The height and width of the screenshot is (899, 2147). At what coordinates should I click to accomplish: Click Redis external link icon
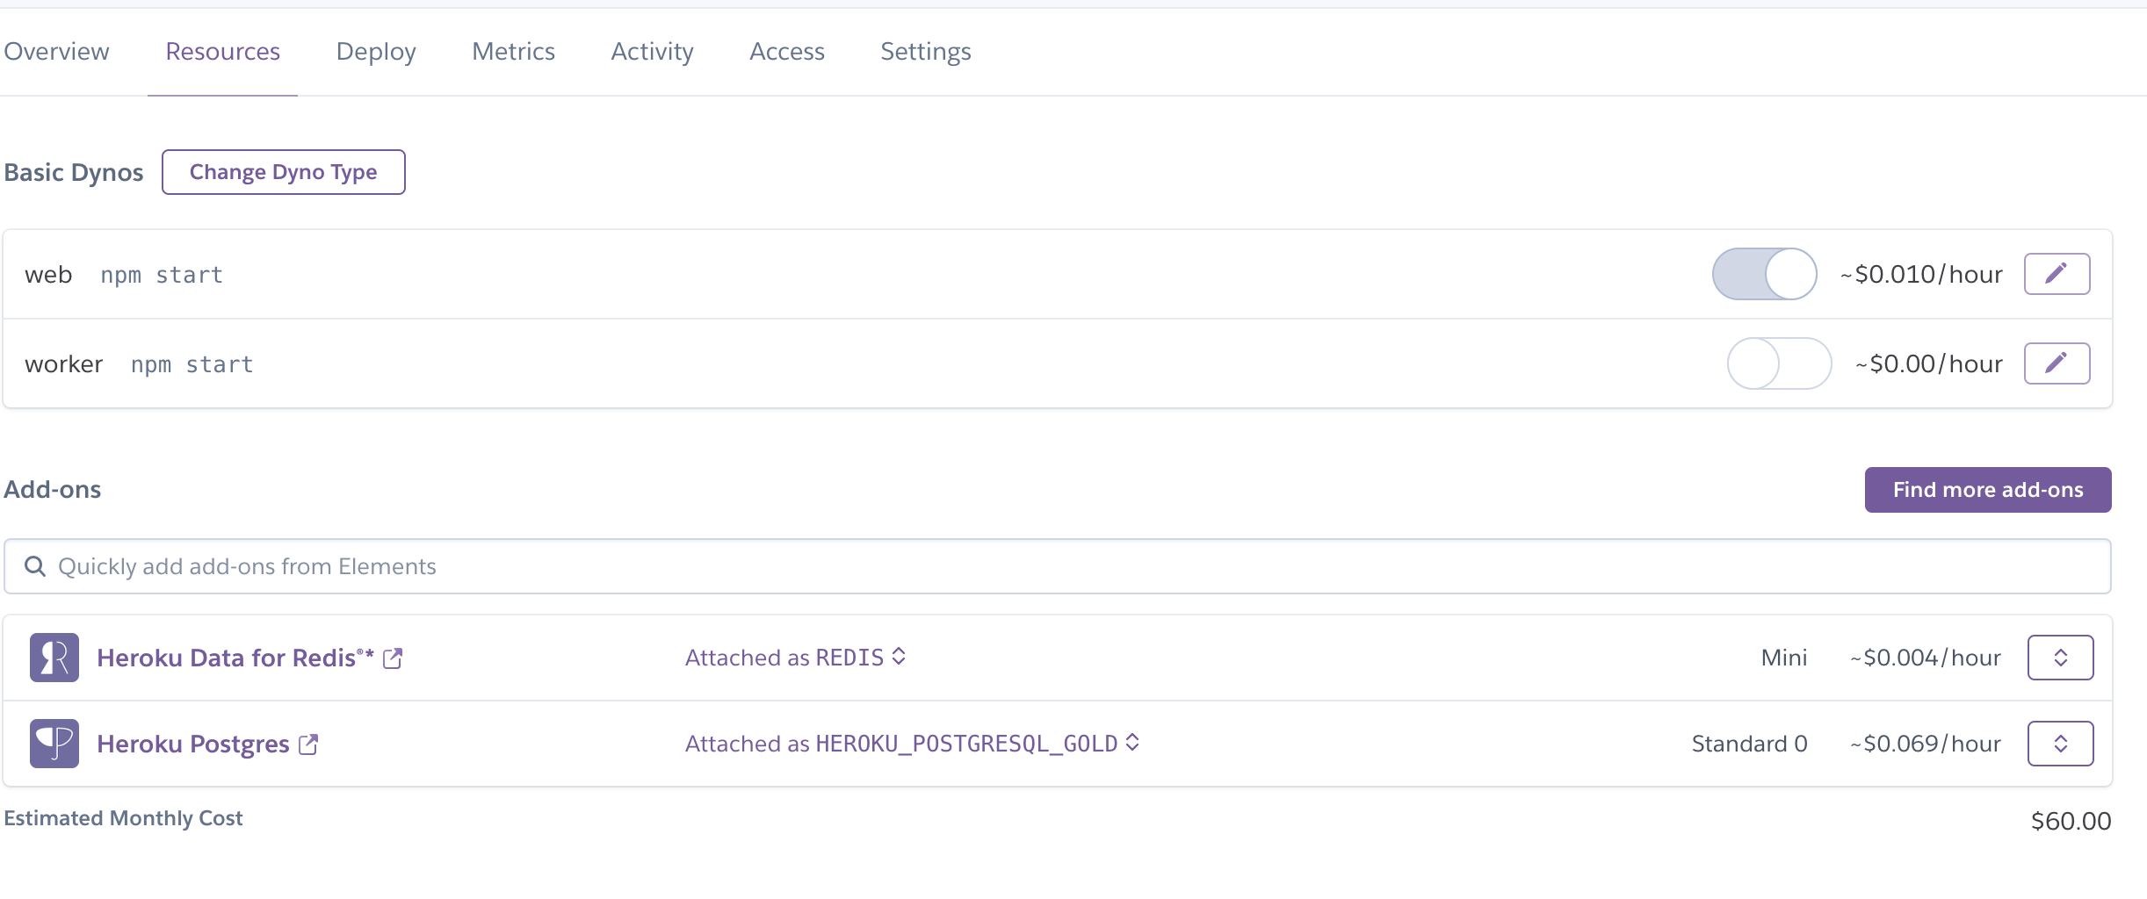(393, 658)
